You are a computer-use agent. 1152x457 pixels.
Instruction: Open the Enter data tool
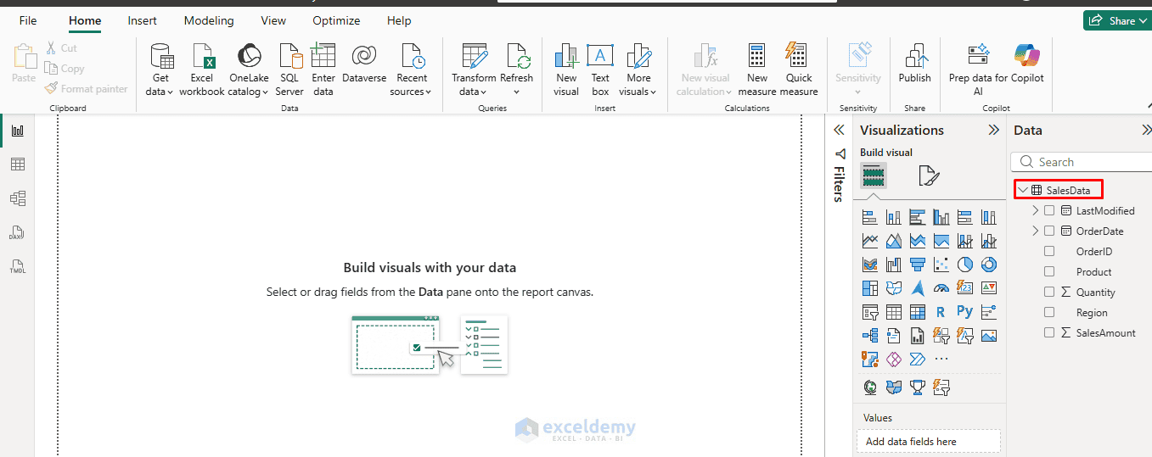323,70
